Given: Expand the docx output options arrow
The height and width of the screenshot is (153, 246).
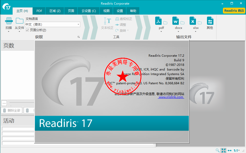Looking at the screenshot, I should [x=178, y=32].
